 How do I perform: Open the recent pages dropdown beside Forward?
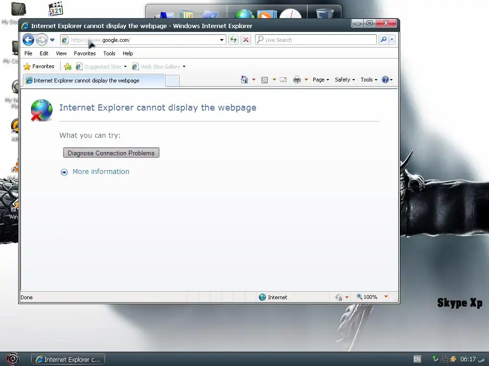coord(53,40)
